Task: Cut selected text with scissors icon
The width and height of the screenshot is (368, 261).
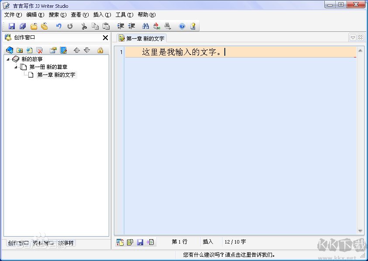Action: pyautogui.click(x=84, y=26)
